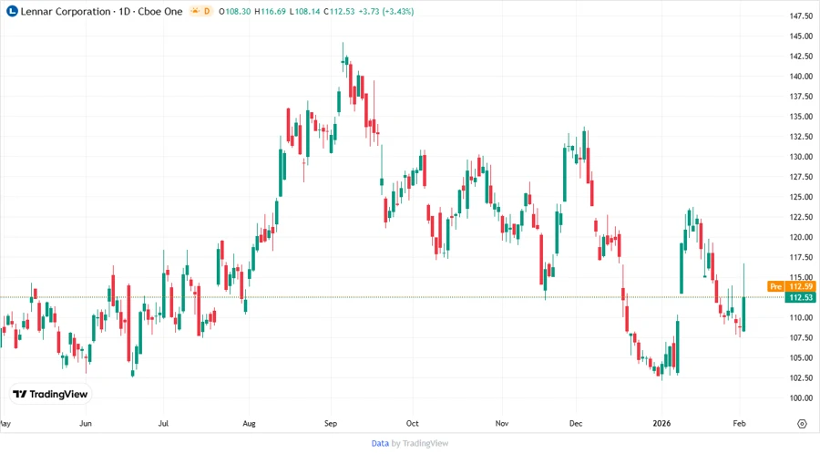Click the Feb label on time axis

tap(739, 423)
